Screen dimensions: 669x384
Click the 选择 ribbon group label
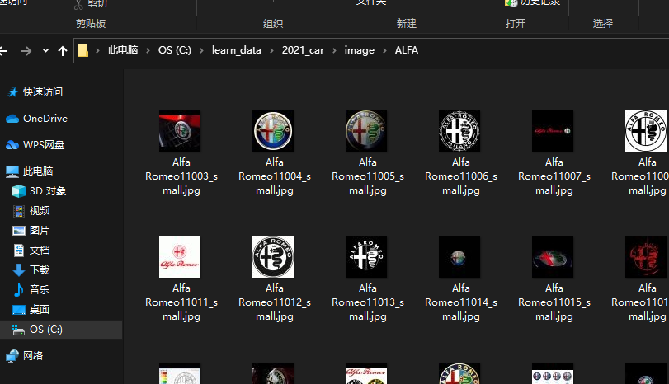pos(603,23)
